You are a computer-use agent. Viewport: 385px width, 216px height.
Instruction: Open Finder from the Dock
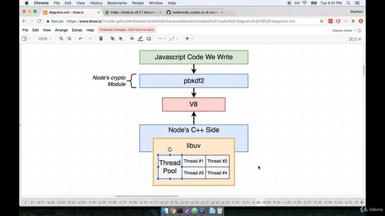165,211
